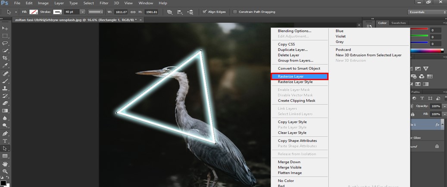Select the Eyedropper tool
Screen dimensions: 447x187
5,66
